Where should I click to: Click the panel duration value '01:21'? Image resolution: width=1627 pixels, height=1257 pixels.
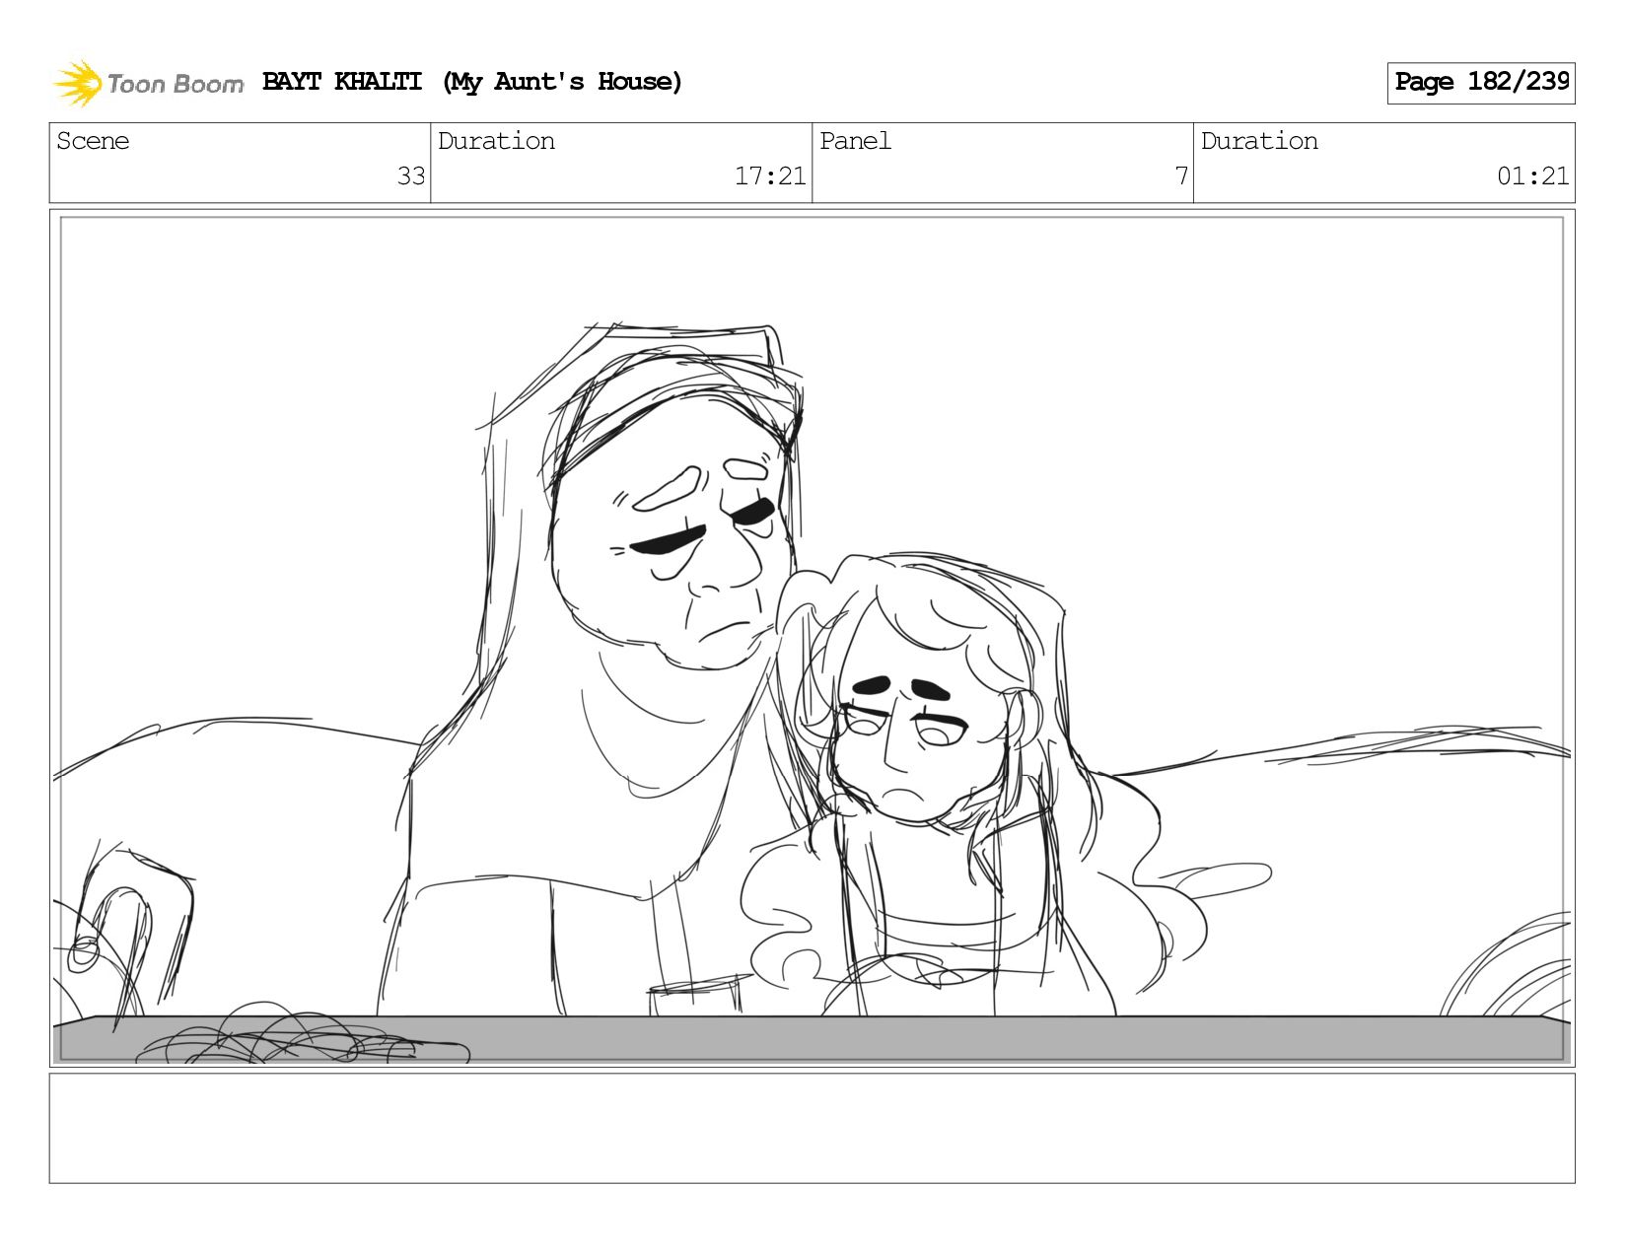click(1532, 176)
